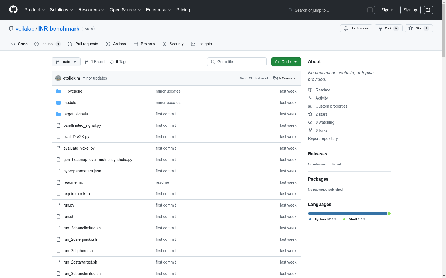Expand the Open Source menu

125,10
